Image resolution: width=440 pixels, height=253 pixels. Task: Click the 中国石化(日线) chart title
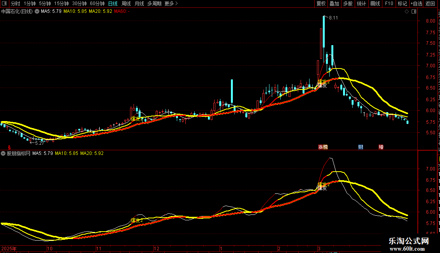coord(17,11)
